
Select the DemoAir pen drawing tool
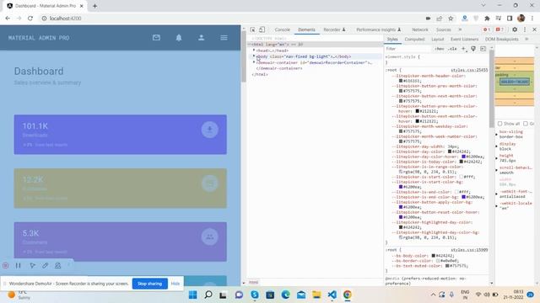[45, 265]
